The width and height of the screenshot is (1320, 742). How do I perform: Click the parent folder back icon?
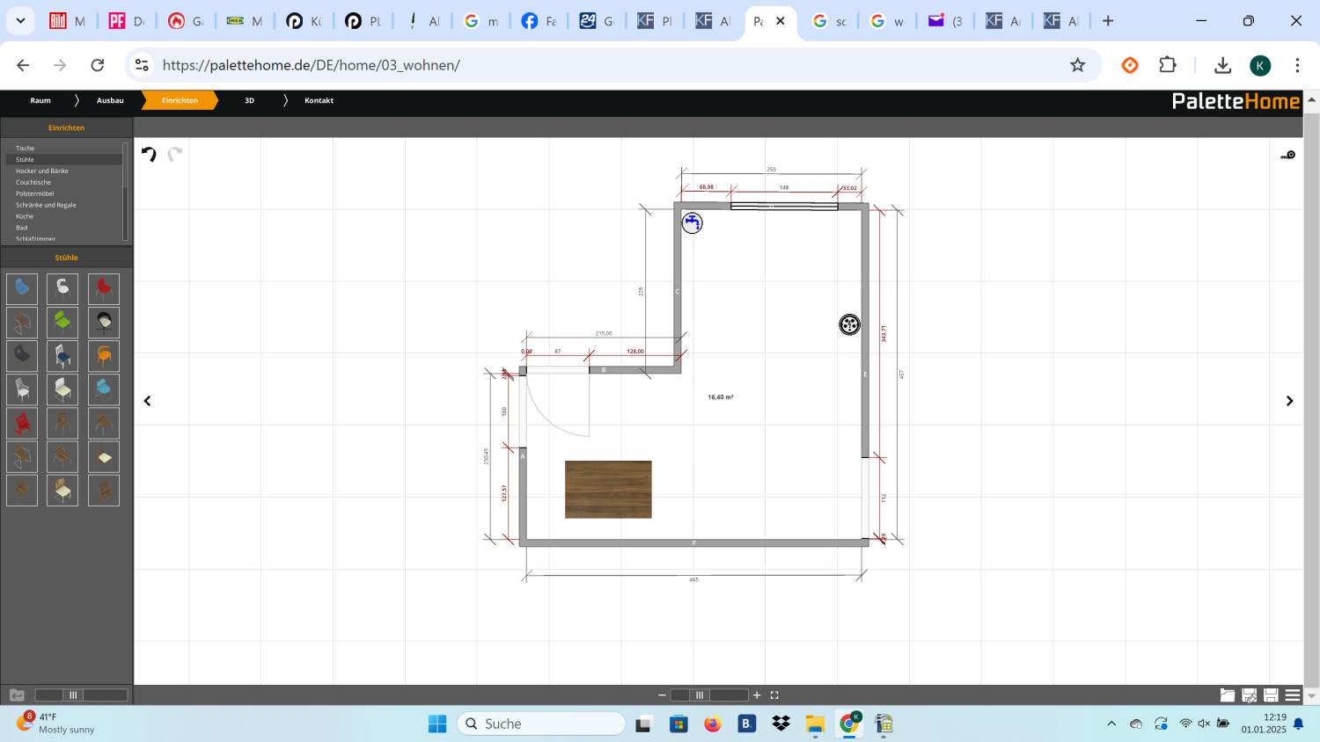coord(17,695)
